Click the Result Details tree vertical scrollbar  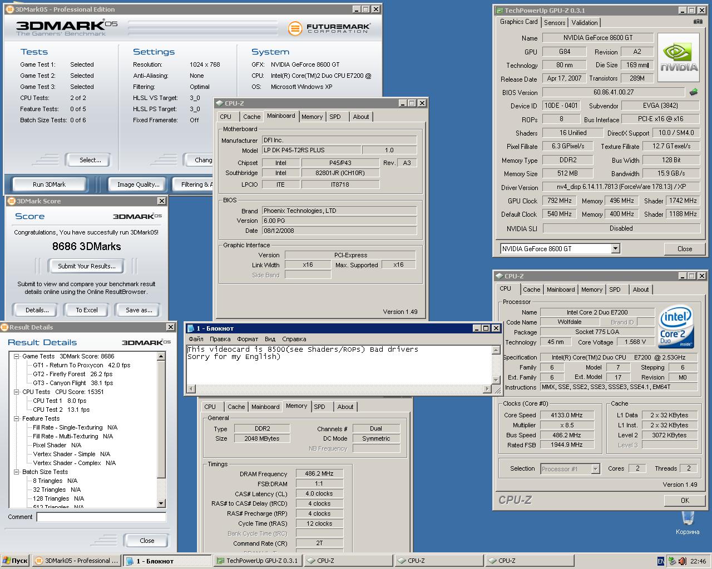tap(161, 430)
